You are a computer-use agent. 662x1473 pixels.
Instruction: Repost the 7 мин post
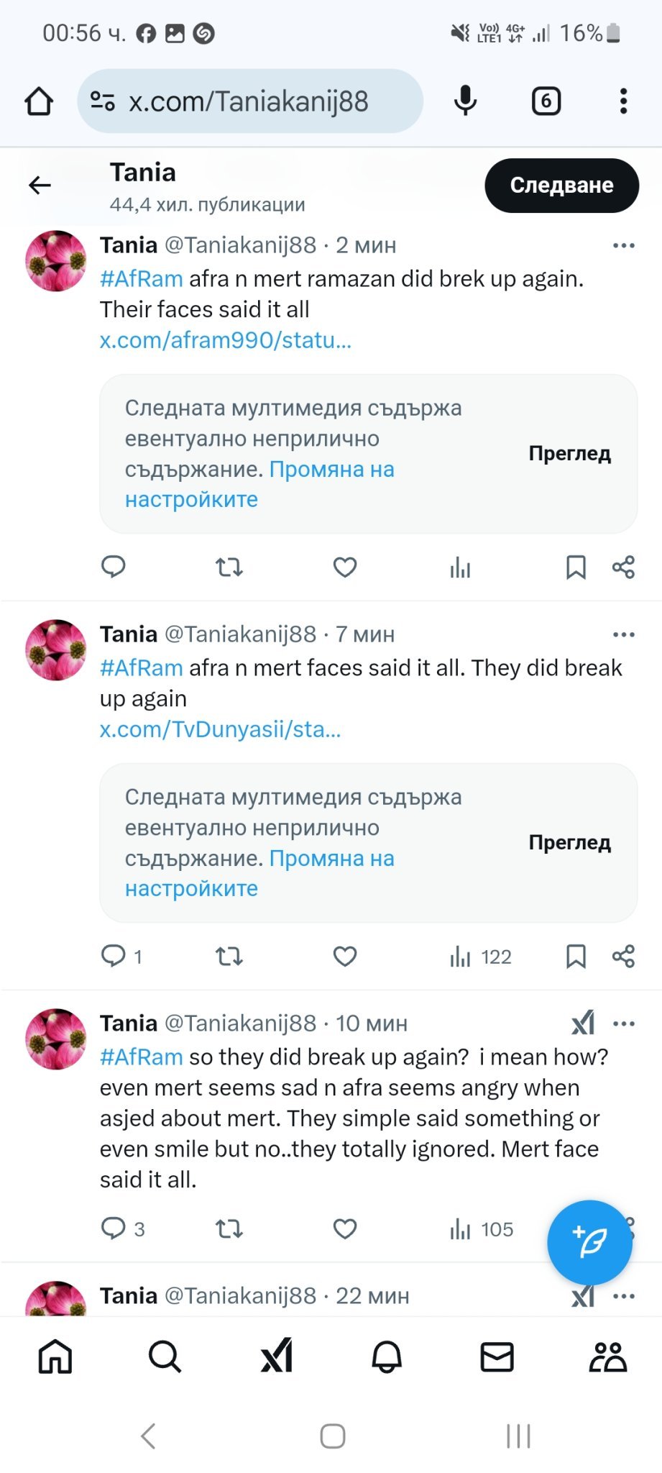point(229,957)
